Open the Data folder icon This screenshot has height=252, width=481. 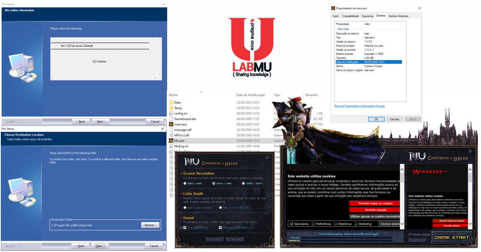click(x=171, y=102)
